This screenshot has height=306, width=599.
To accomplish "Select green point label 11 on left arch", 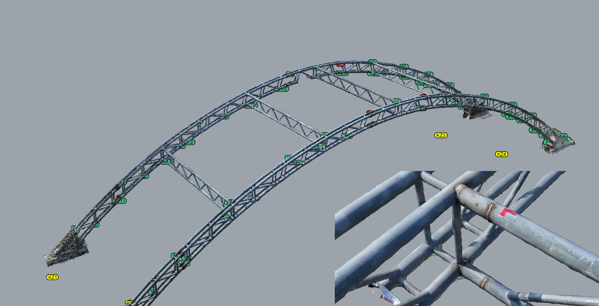I will (121, 201).
